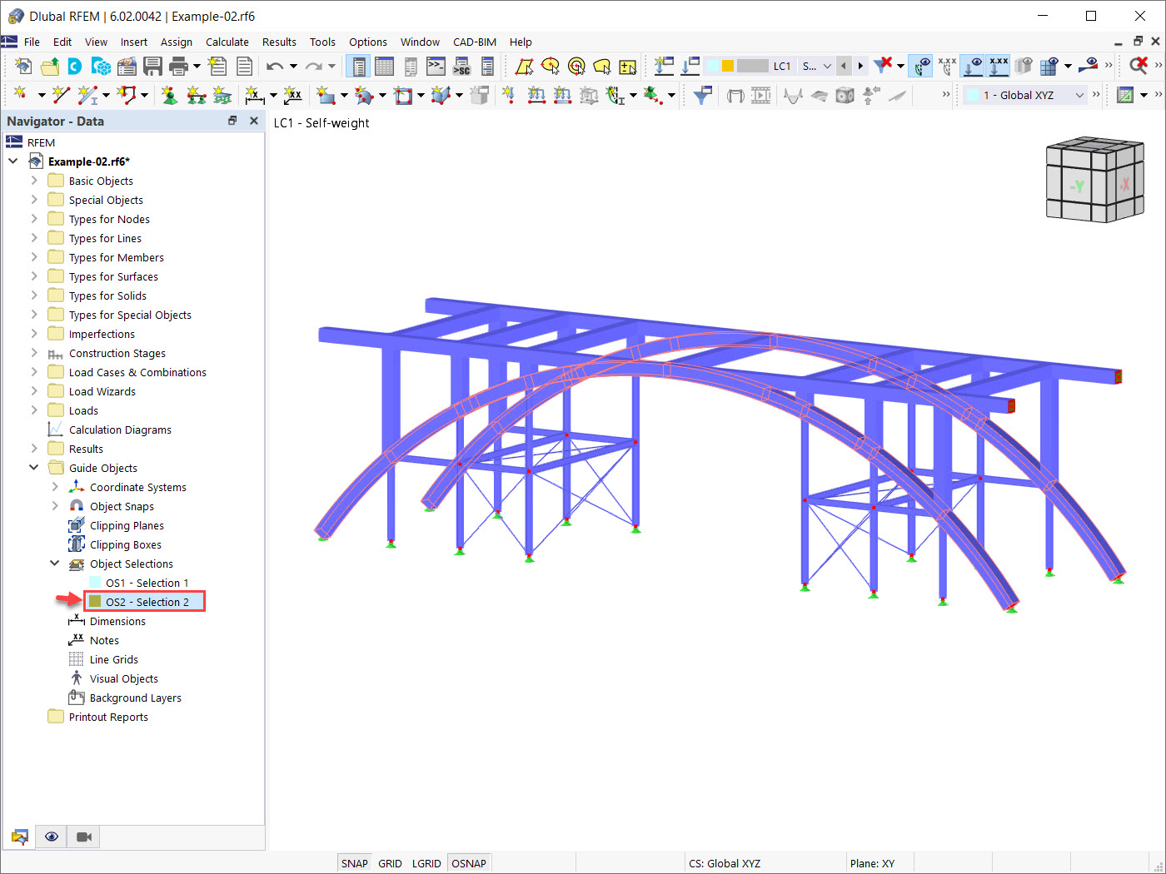Save the model using floppy disk icon
Screen dimensions: 1166x874
pyautogui.click(x=152, y=66)
